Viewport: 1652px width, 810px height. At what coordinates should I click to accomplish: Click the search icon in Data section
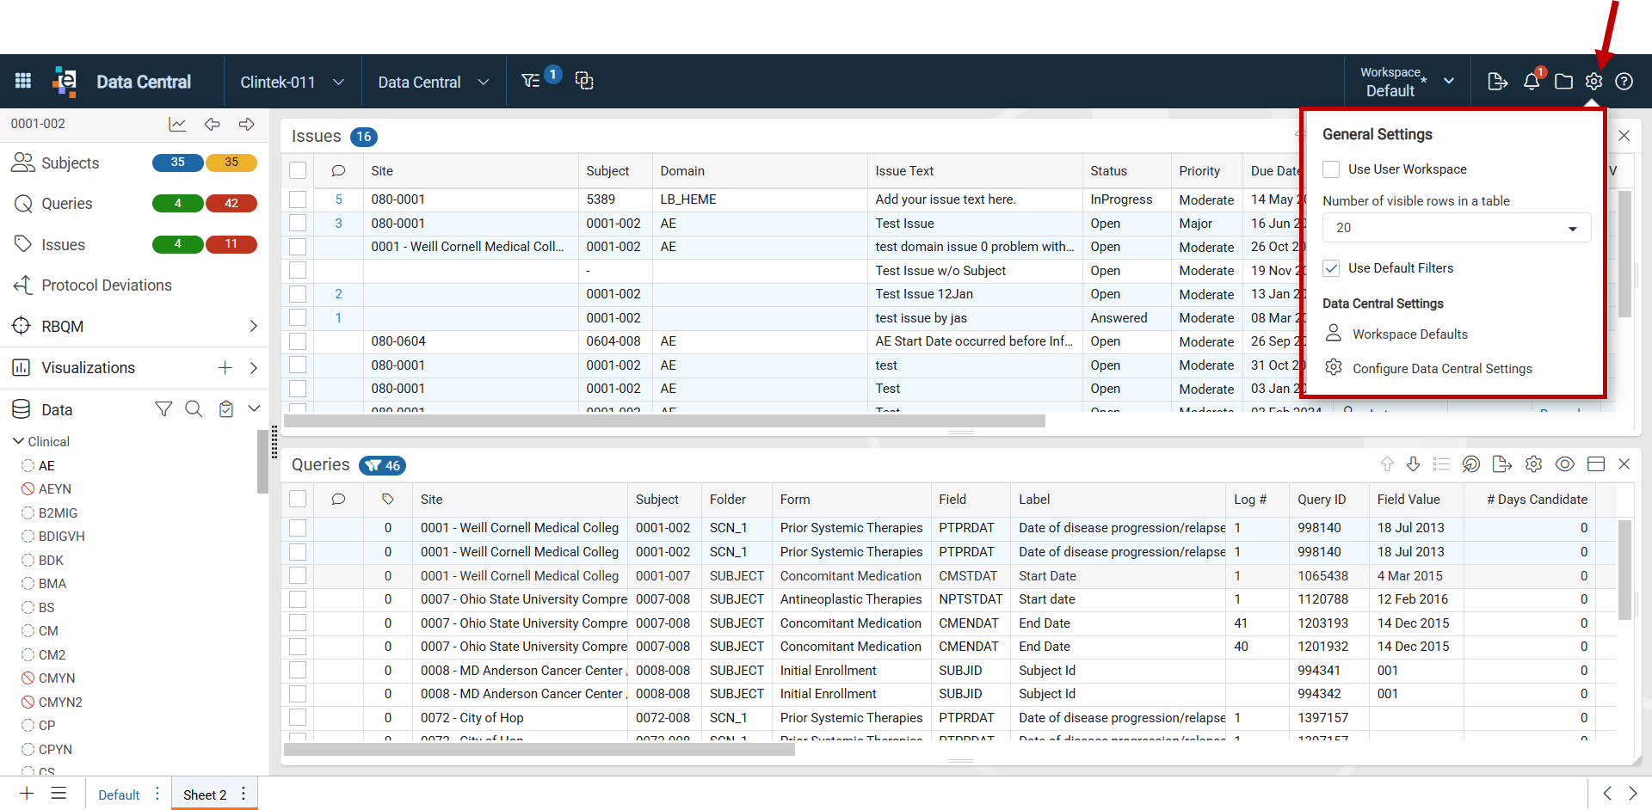(x=194, y=409)
